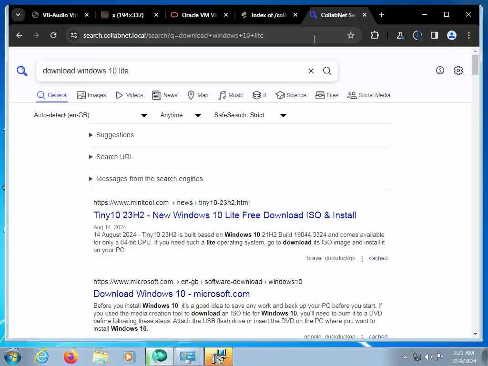The width and height of the screenshot is (488, 366).
Task: Click the browser address bar
Action: (x=205, y=35)
